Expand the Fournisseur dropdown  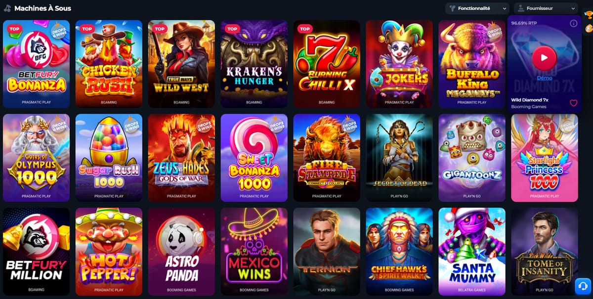(546, 8)
